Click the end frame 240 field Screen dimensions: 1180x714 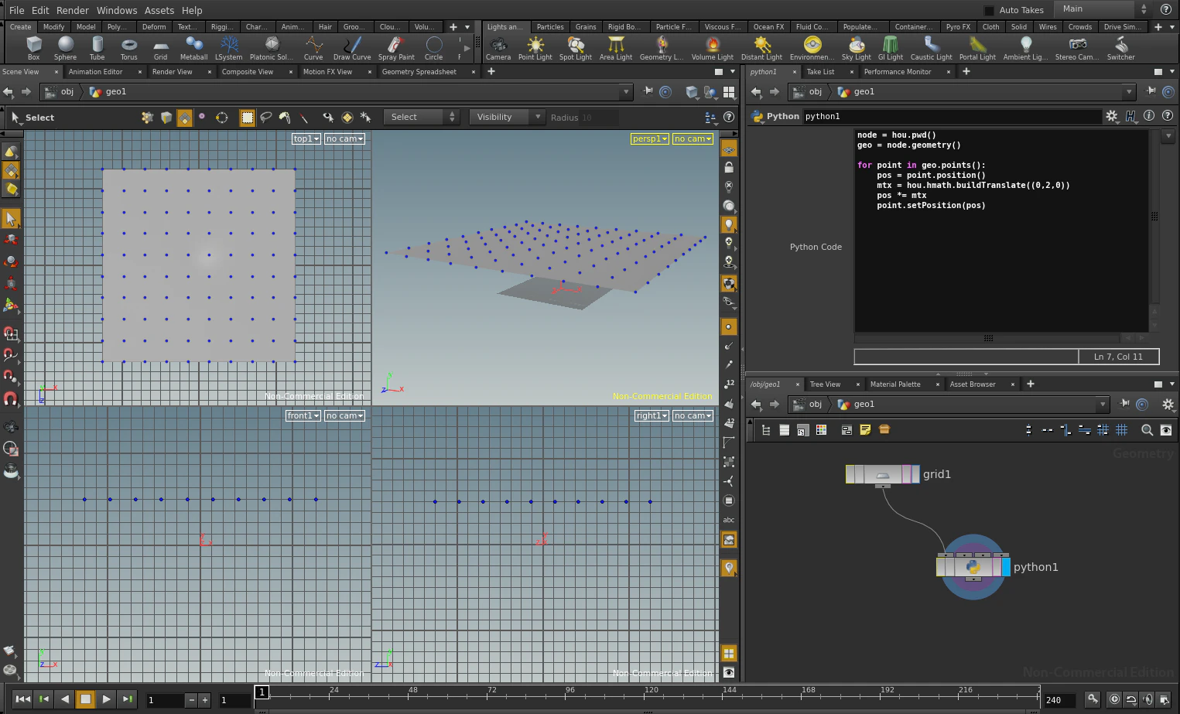1059,700
